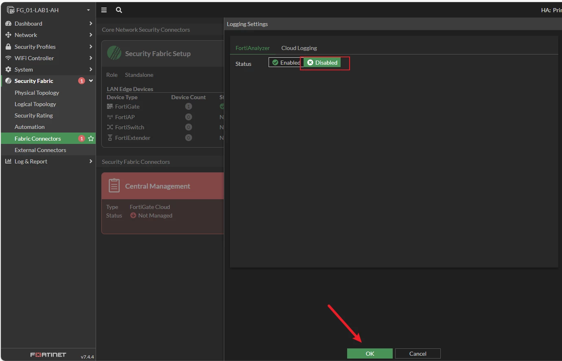Click the Security Fabric sidebar icon
562x361 pixels.
click(x=8, y=81)
